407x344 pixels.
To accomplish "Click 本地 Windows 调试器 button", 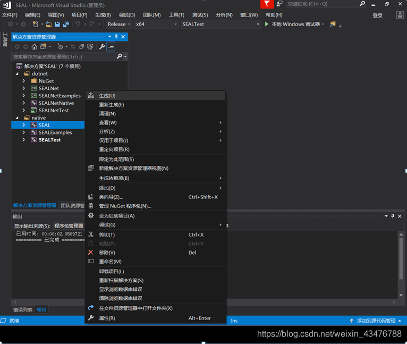I will [x=295, y=24].
